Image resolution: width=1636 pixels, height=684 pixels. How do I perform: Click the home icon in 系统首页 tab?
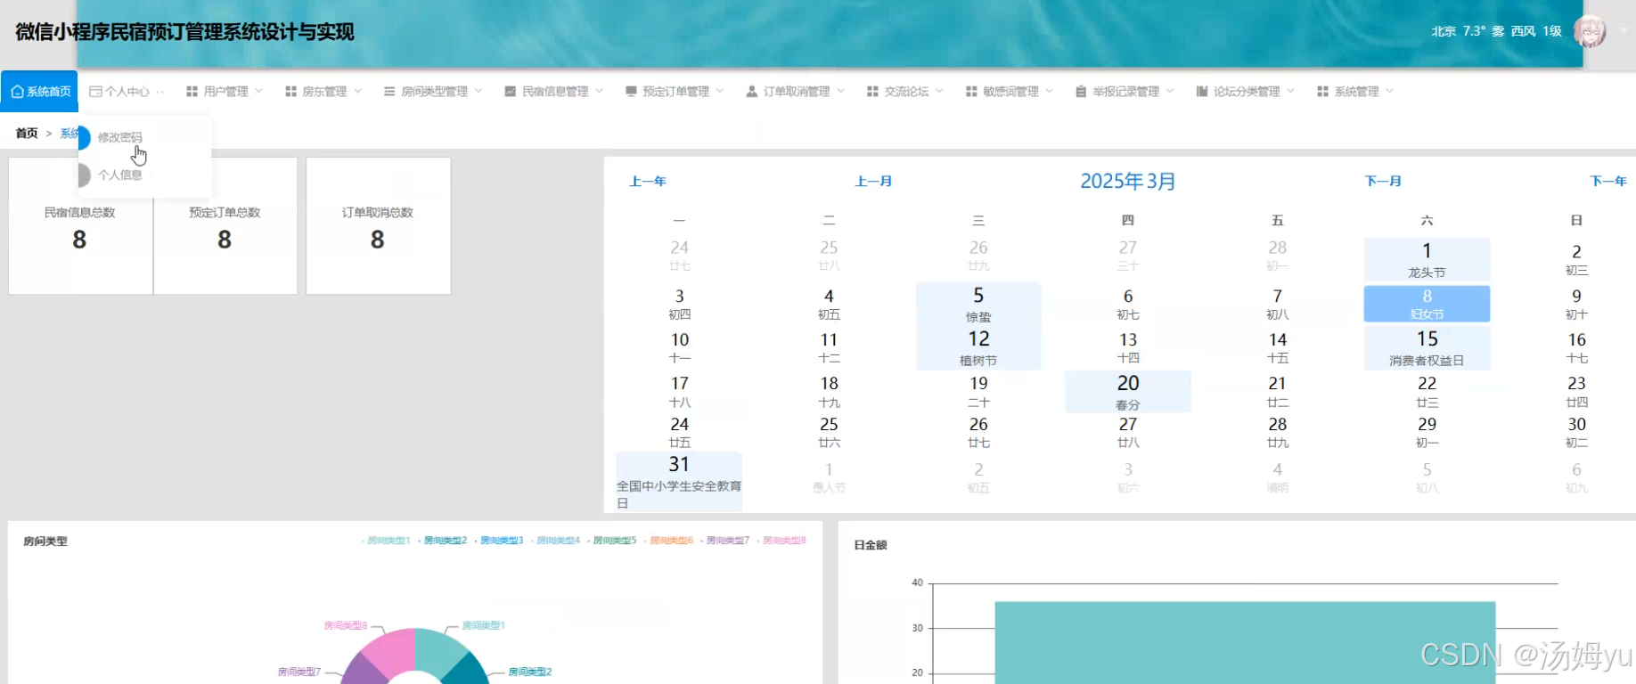point(17,92)
